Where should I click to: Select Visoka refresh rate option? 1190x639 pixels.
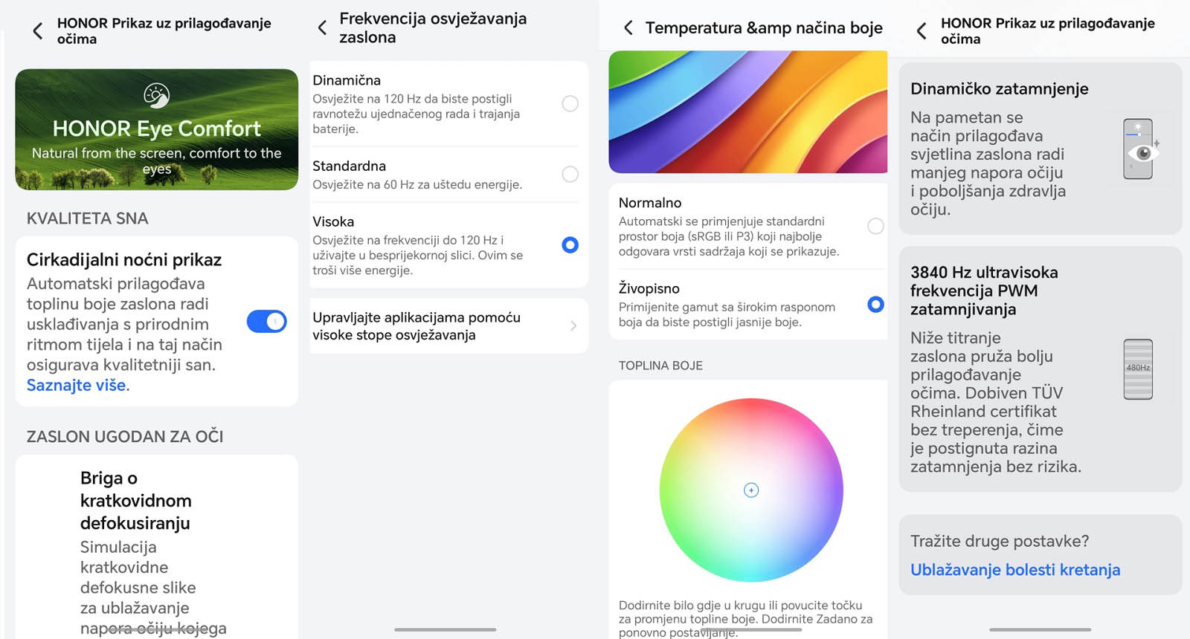(570, 244)
